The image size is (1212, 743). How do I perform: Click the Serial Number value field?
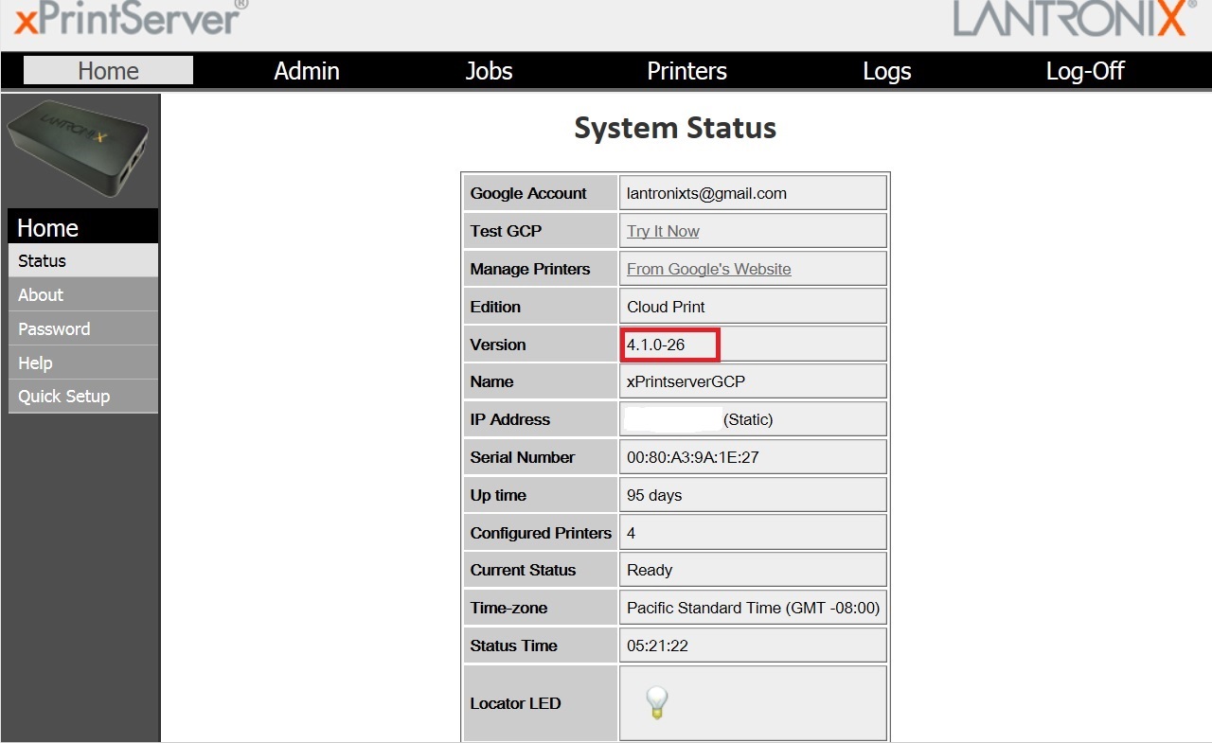pyautogui.click(x=692, y=457)
